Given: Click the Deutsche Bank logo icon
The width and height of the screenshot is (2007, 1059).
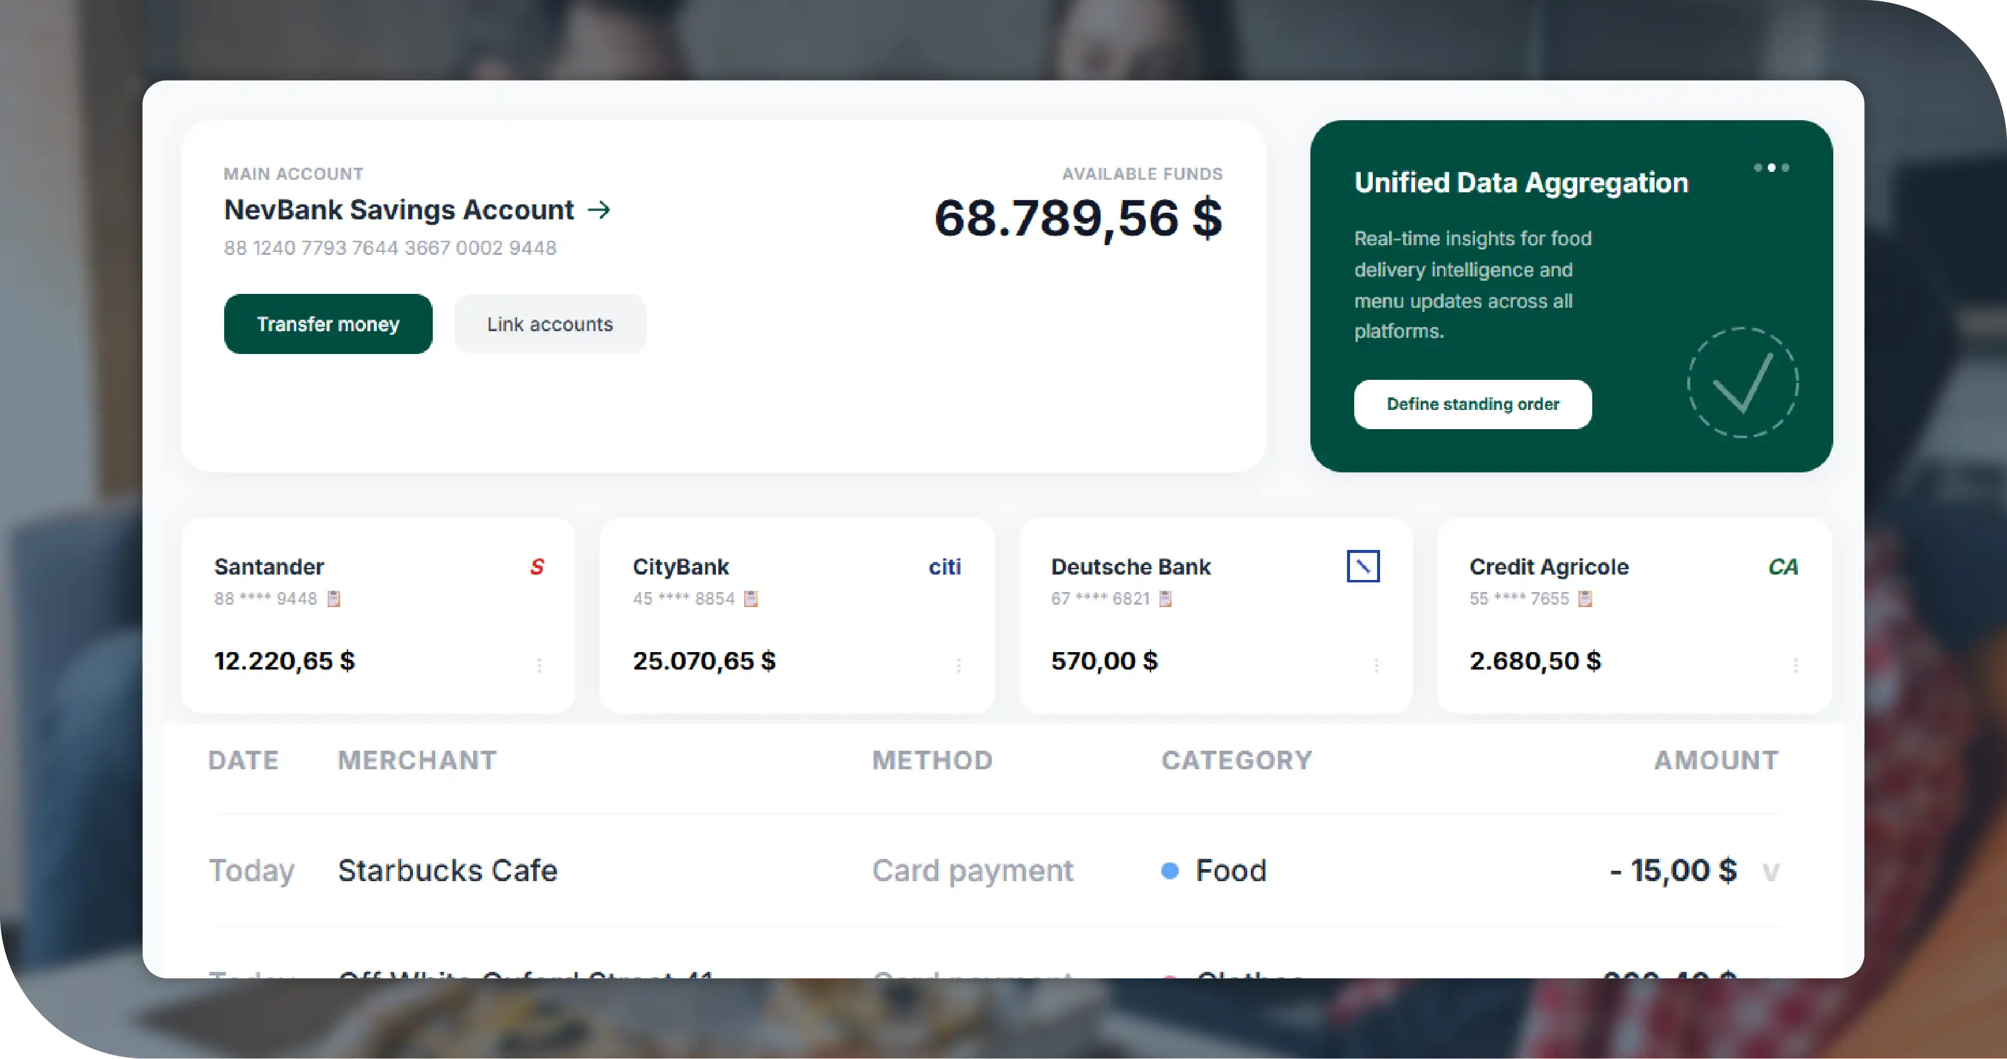Looking at the screenshot, I should coord(1363,567).
